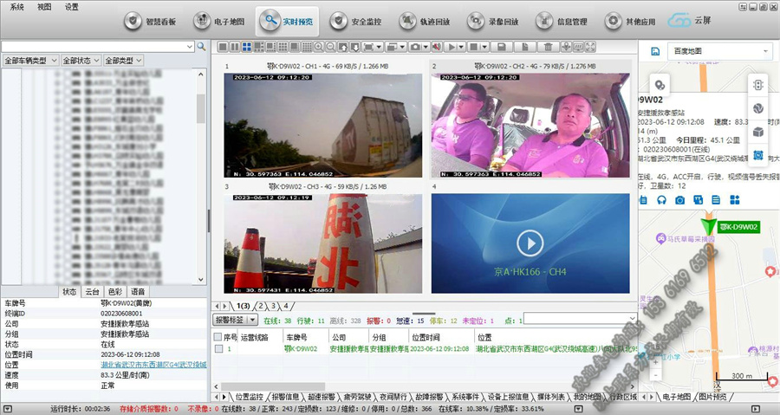Switch to the 超速报警 tab
780x415 pixels.
pyautogui.click(x=317, y=397)
